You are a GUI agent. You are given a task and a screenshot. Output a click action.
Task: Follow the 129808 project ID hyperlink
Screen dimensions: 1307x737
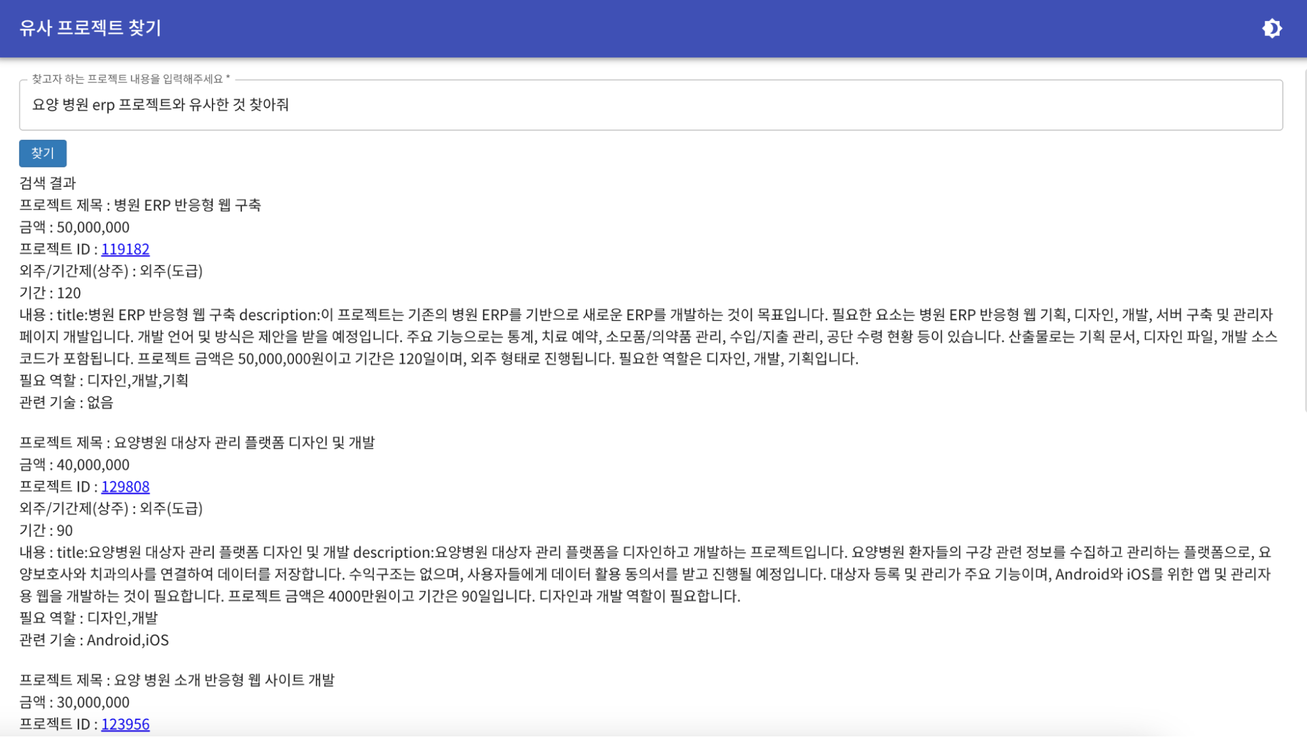coord(126,487)
